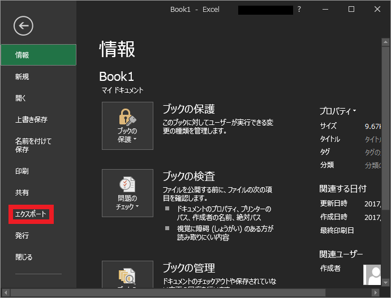Minimize the Excel window
Screen dimensions: 391x298
(325, 10)
